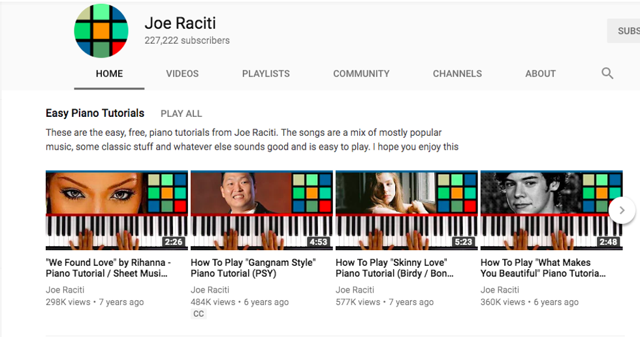Open the Playlists tab
Screen dimensions: 640x337
(x=266, y=74)
